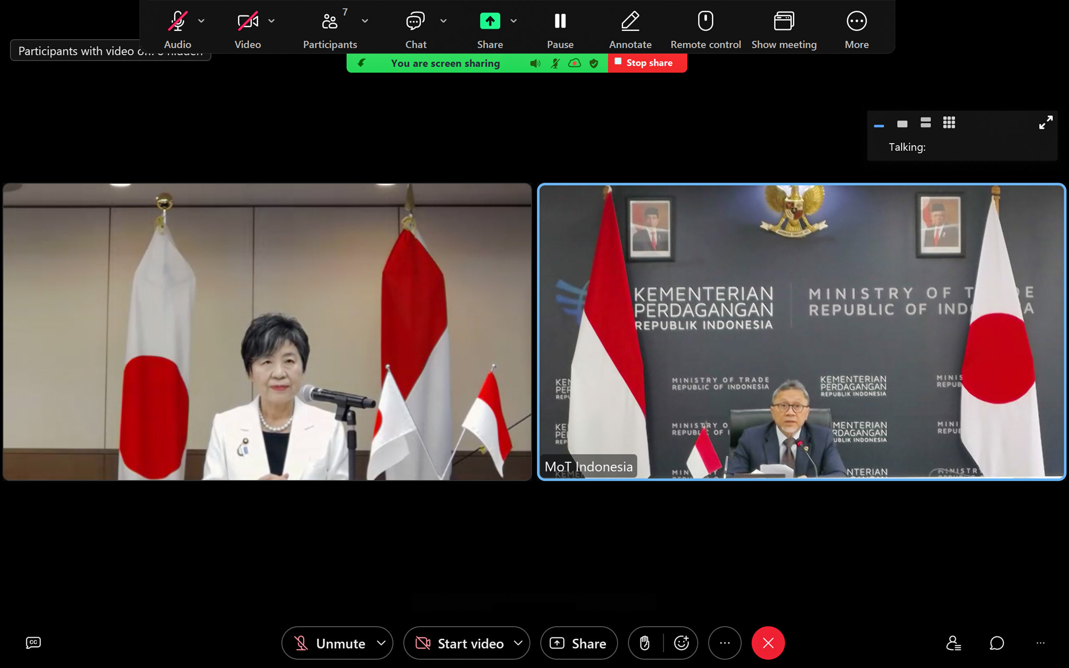Click Stop share red button
This screenshot has height=668, width=1069.
(x=647, y=63)
